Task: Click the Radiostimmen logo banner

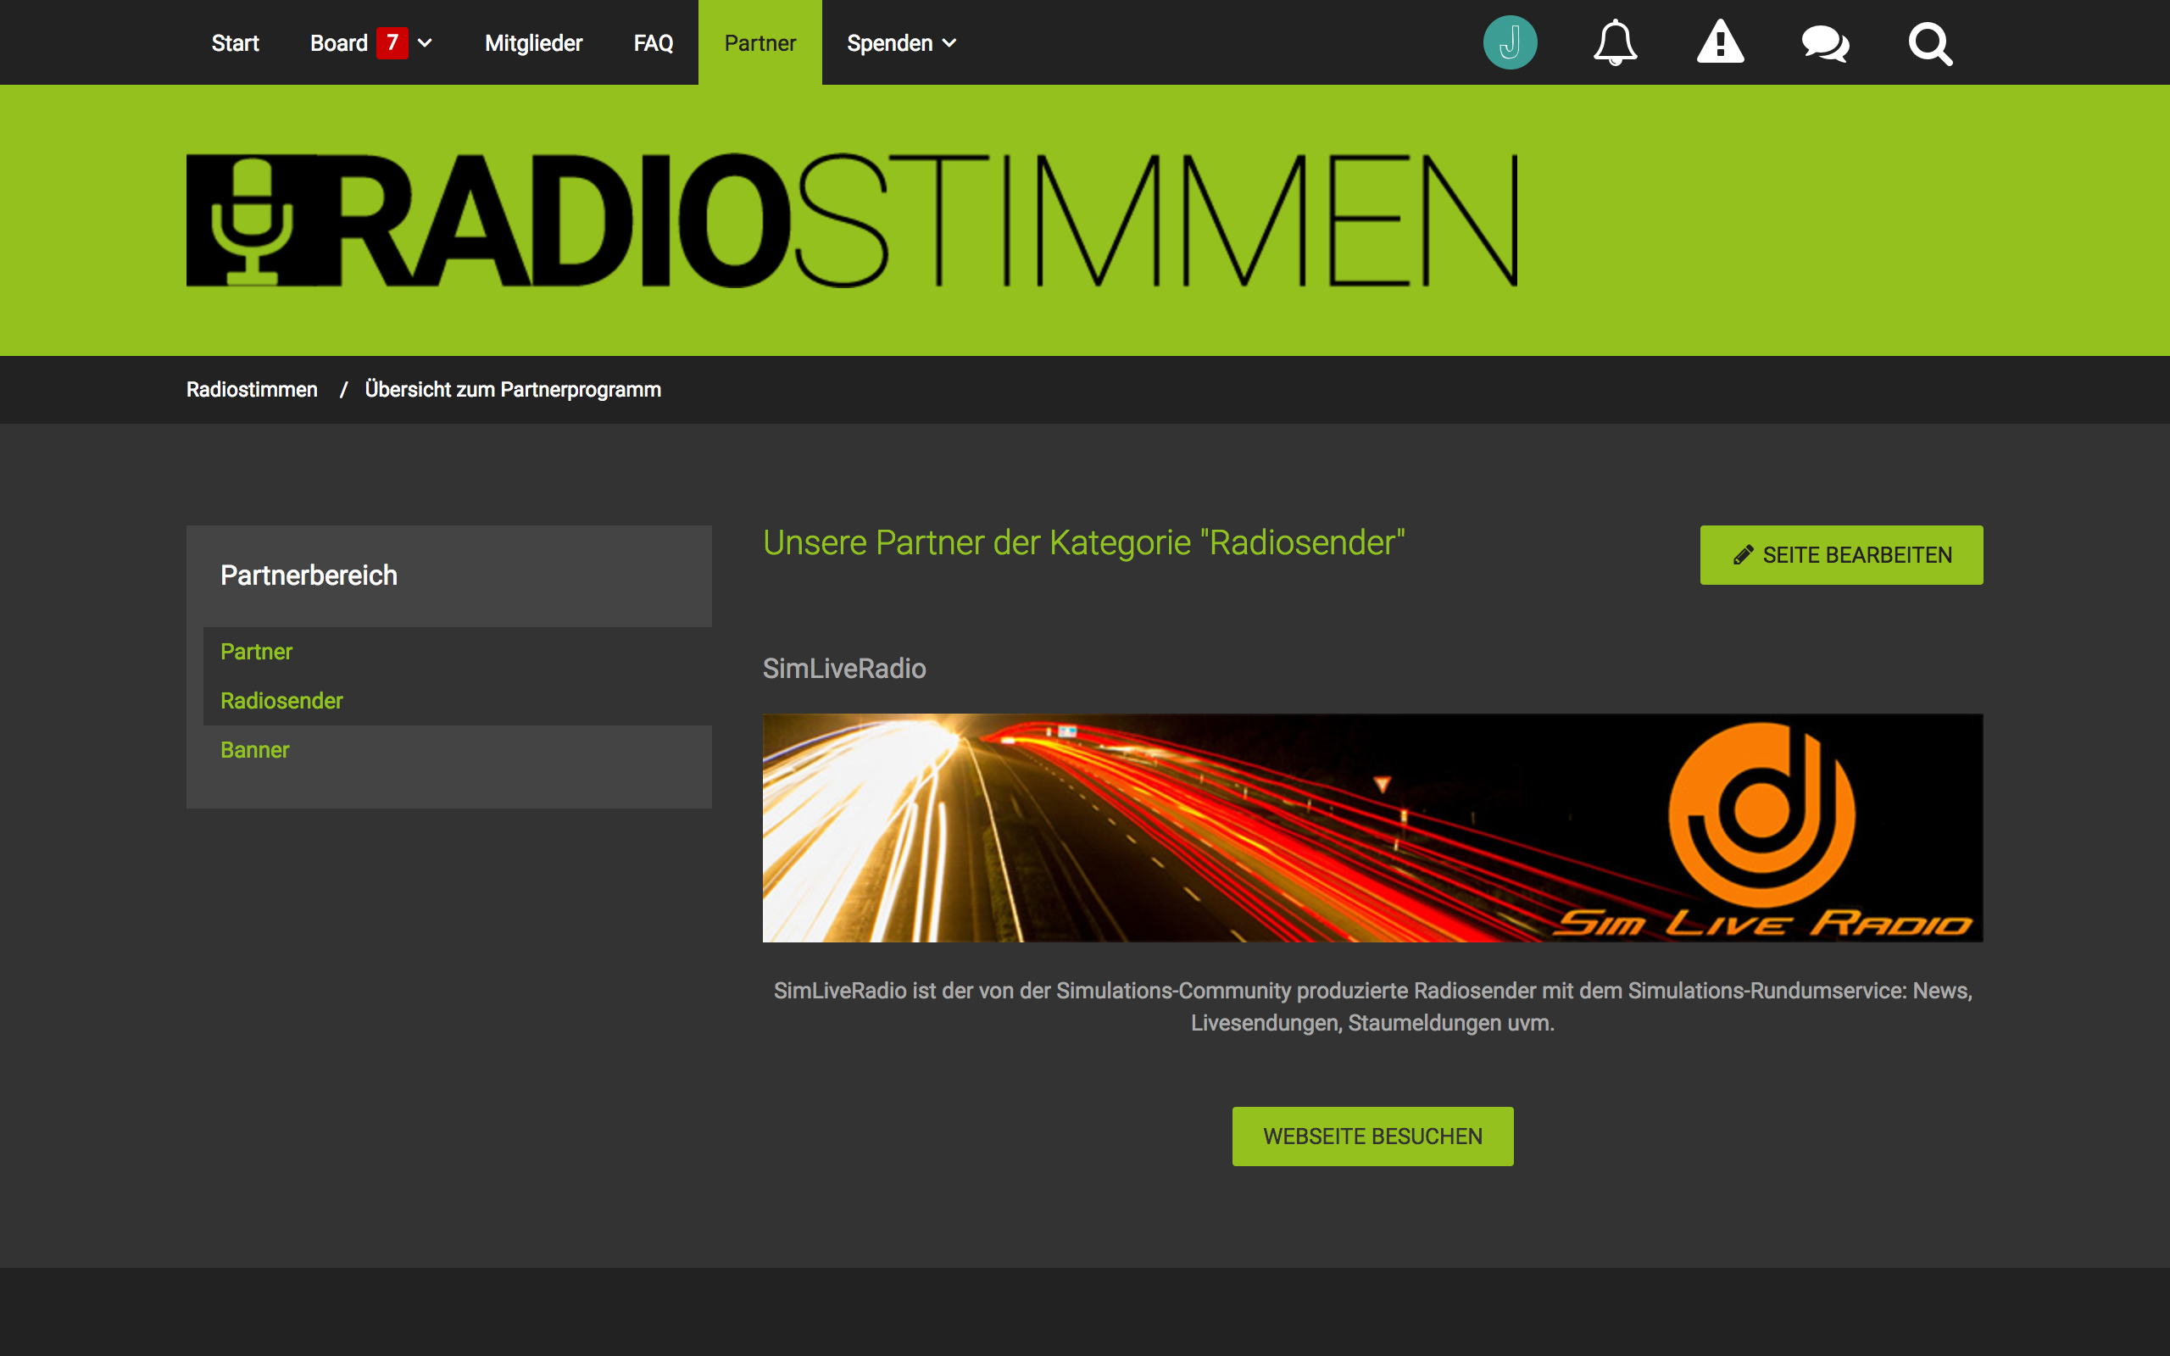Action: pyautogui.click(x=852, y=220)
